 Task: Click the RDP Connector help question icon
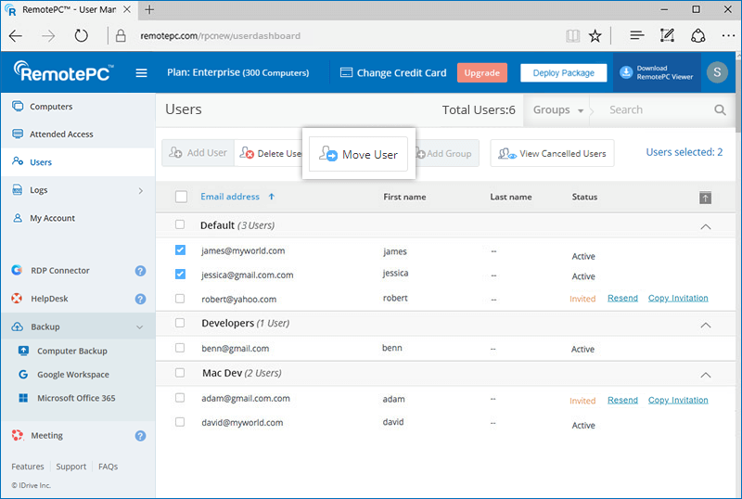click(140, 271)
